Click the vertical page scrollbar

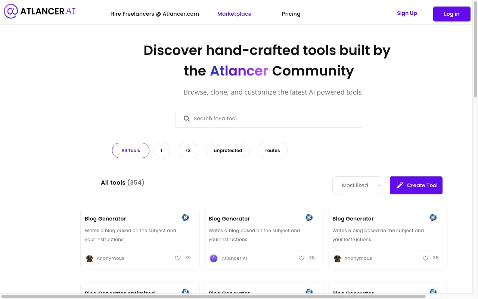pyautogui.click(x=475, y=49)
